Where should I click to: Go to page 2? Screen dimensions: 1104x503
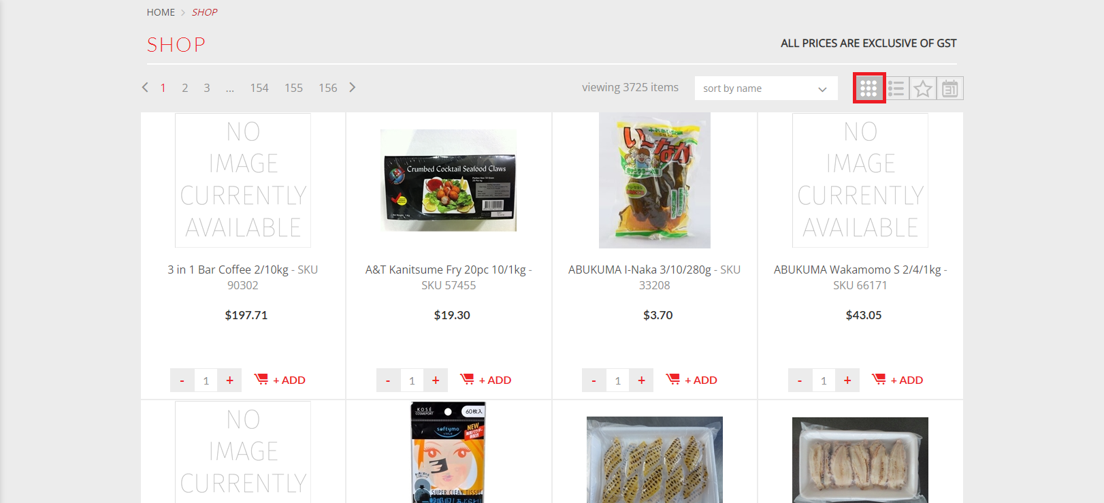pos(184,88)
